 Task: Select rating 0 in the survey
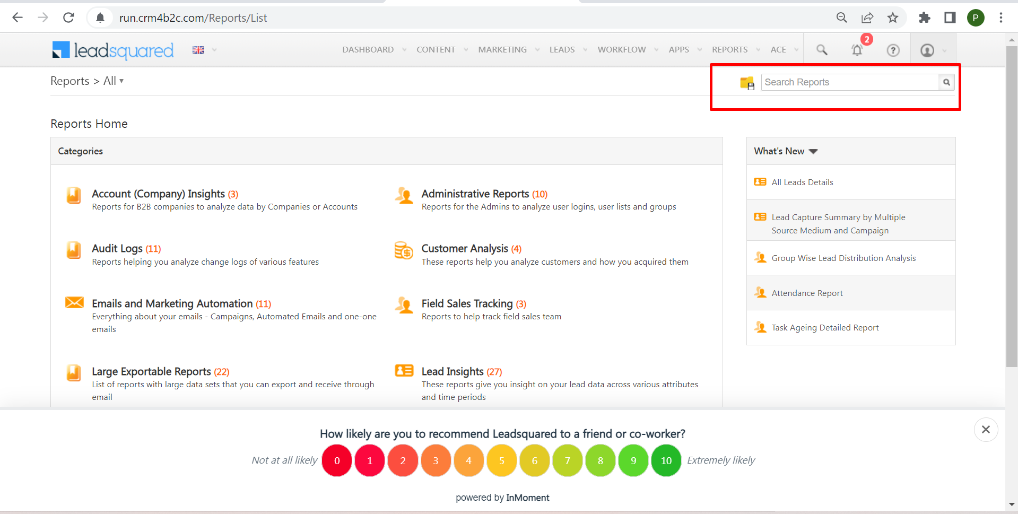[337, 460]
